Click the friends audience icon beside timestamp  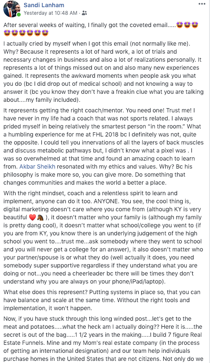84,13
